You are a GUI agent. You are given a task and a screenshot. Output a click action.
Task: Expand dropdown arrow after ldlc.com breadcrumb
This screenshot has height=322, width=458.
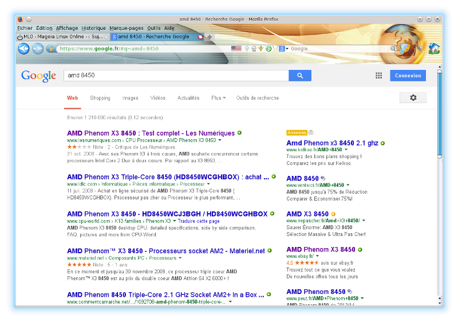[208, 184]
